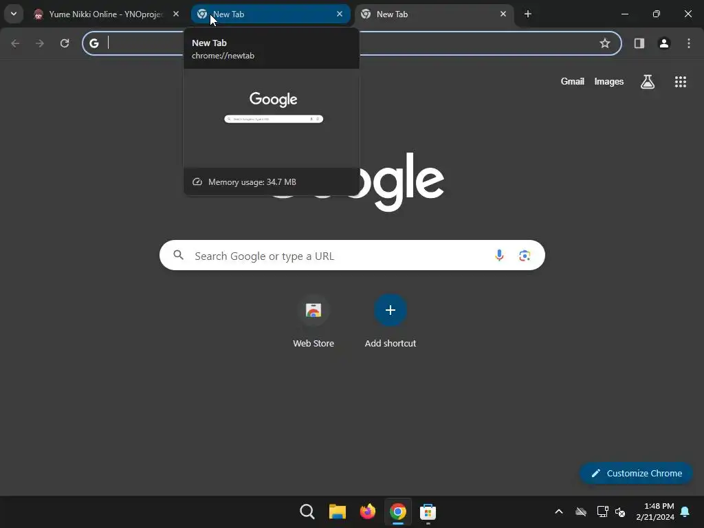This screenshot has width=704, height=528.
Task: Show hidden system tray icons
Action: coord(559,511)
